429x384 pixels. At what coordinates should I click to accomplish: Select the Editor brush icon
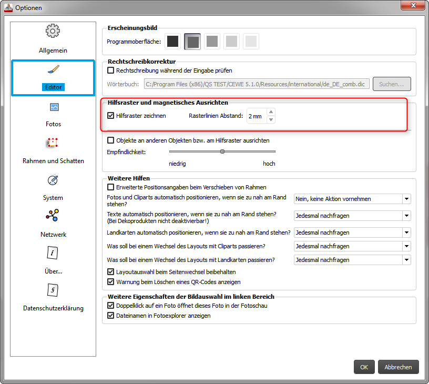click(x=53, y=70)
